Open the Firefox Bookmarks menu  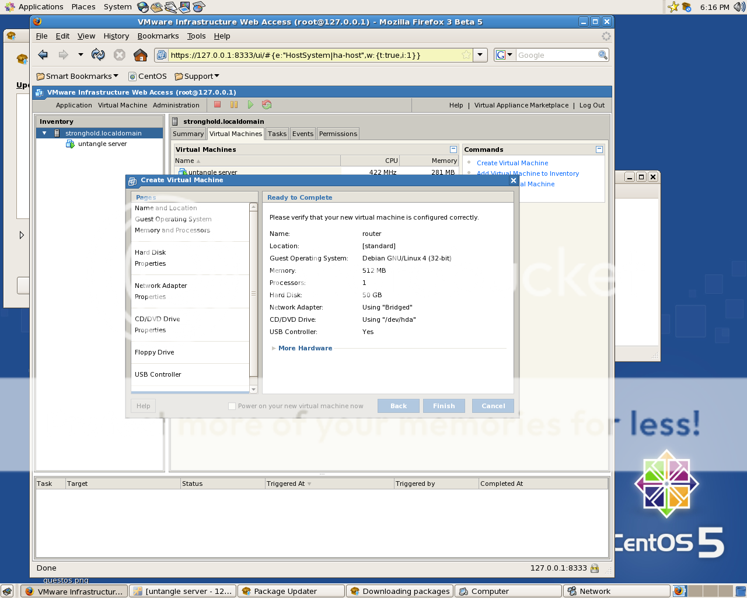pyautogui.click(x=158, y=36)
